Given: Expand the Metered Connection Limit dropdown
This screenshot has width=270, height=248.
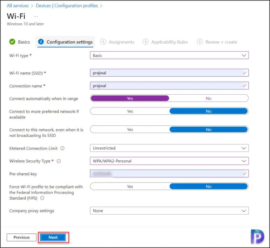Looking at the screenshot, I should click(169, 148).
